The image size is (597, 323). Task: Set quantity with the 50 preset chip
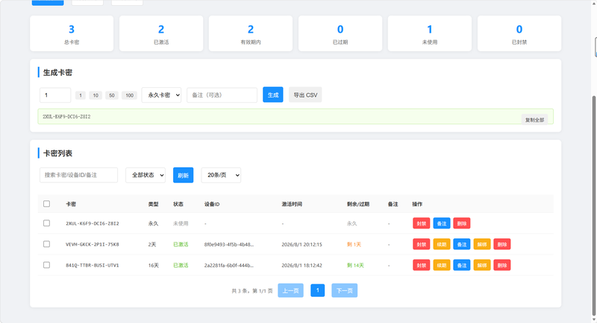point(111,95)
